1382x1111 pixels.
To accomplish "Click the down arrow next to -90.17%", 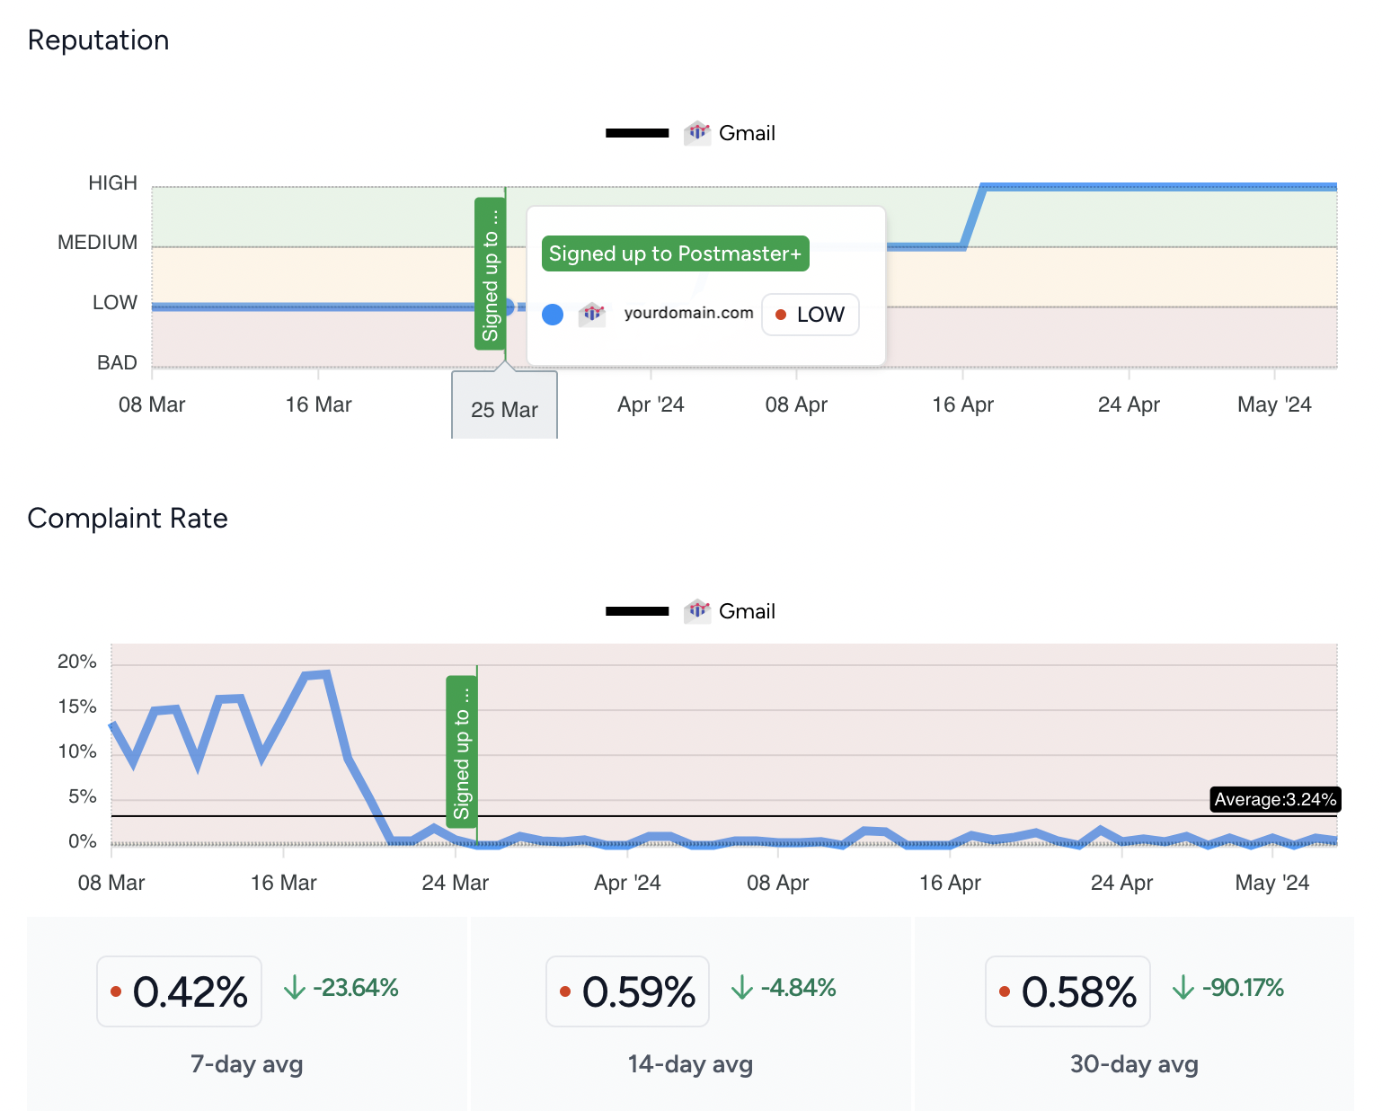I will click(x=1183, y=988).
